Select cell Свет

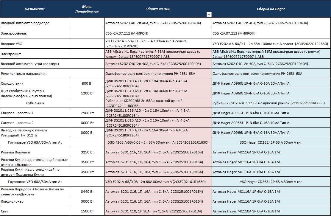[x=35, y=211]
